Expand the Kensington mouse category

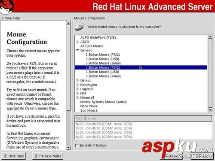pos(77,85)
